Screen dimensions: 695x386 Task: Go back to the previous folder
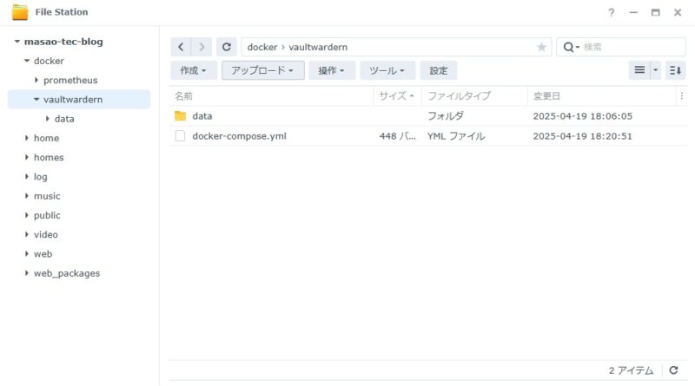point(181,47)
